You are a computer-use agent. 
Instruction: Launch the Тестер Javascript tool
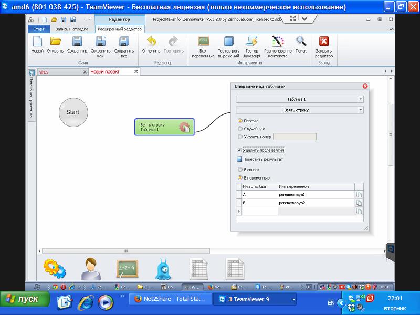click(x=252, y=47)
